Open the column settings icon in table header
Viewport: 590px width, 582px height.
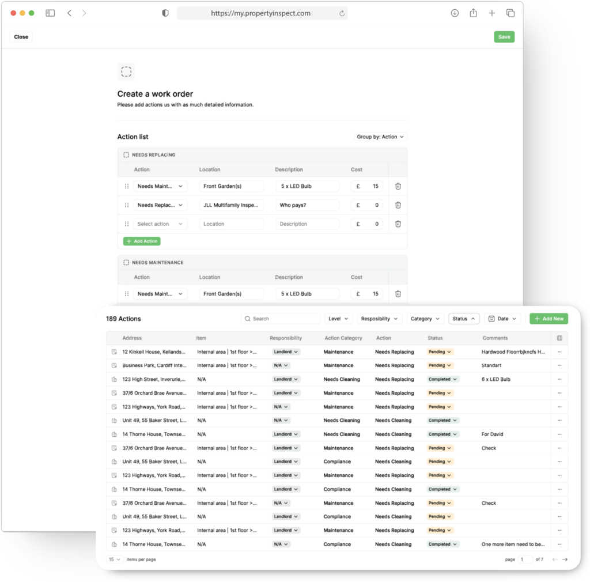[x=559, y=338]
